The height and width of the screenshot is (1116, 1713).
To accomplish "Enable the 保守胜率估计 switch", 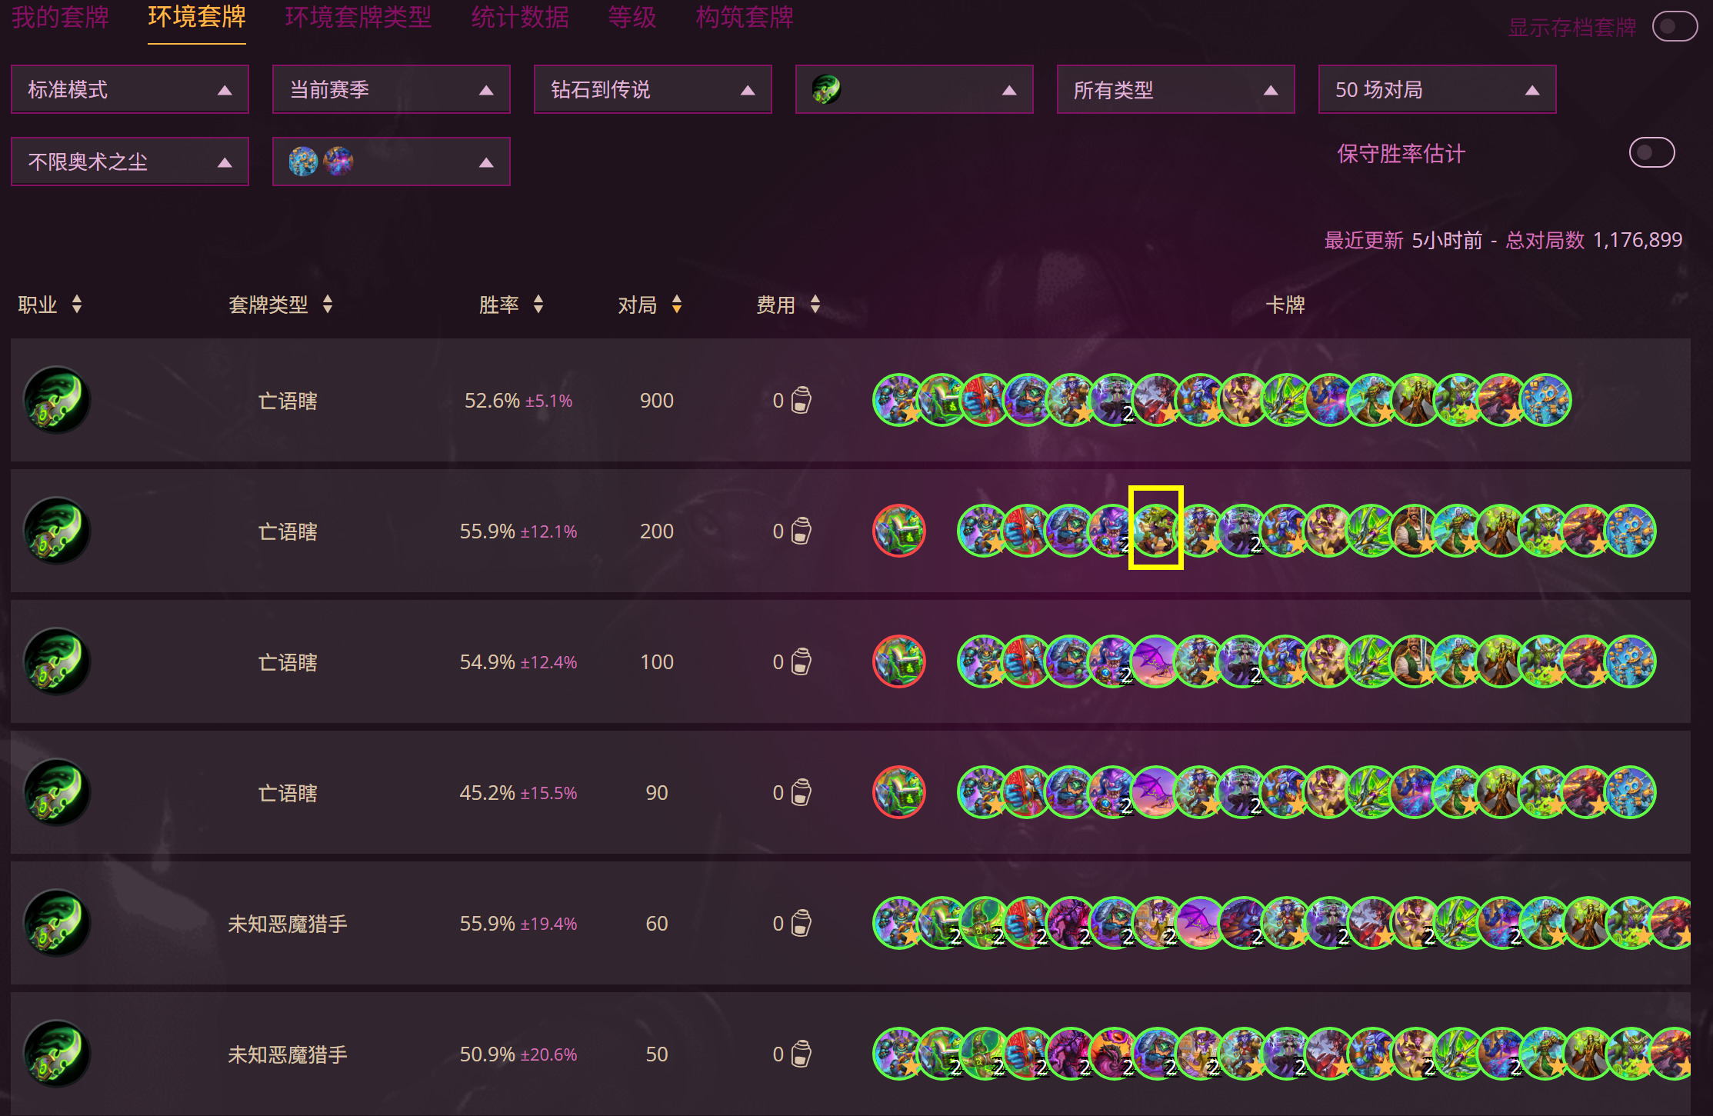I will (x=1651, y=152).
